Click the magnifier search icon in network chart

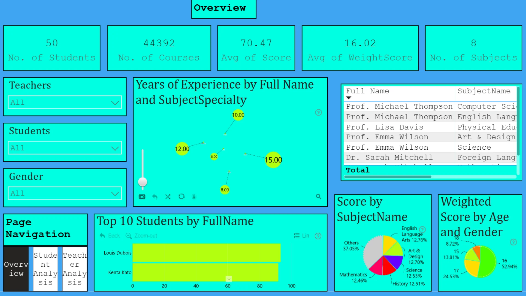pyautogui.click(x=318, y=197)
